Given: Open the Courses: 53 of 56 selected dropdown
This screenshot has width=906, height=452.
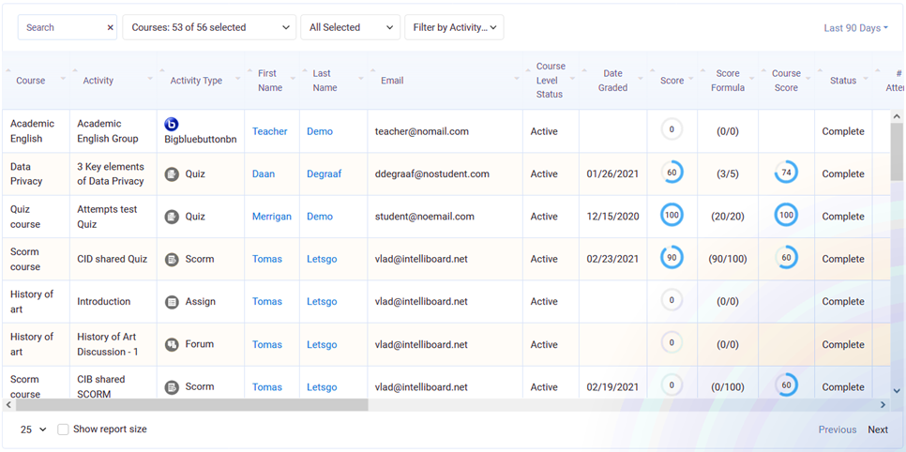Looking at the screenshot, I should tap(209, 27).
